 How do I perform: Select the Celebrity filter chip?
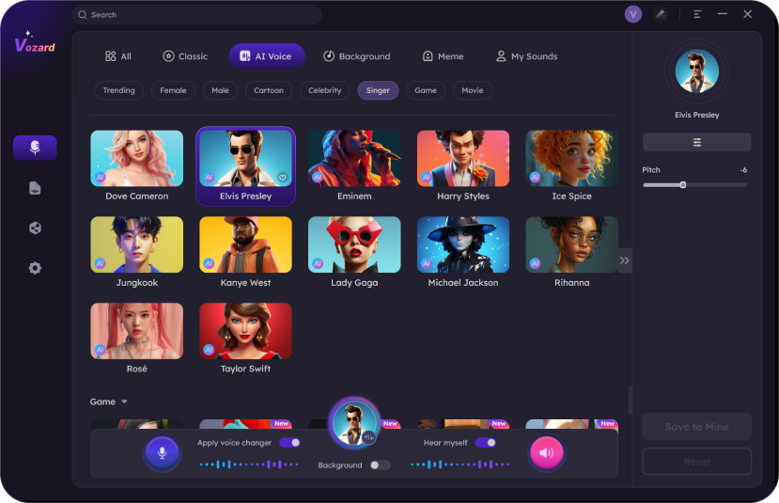tap(325, 90)
